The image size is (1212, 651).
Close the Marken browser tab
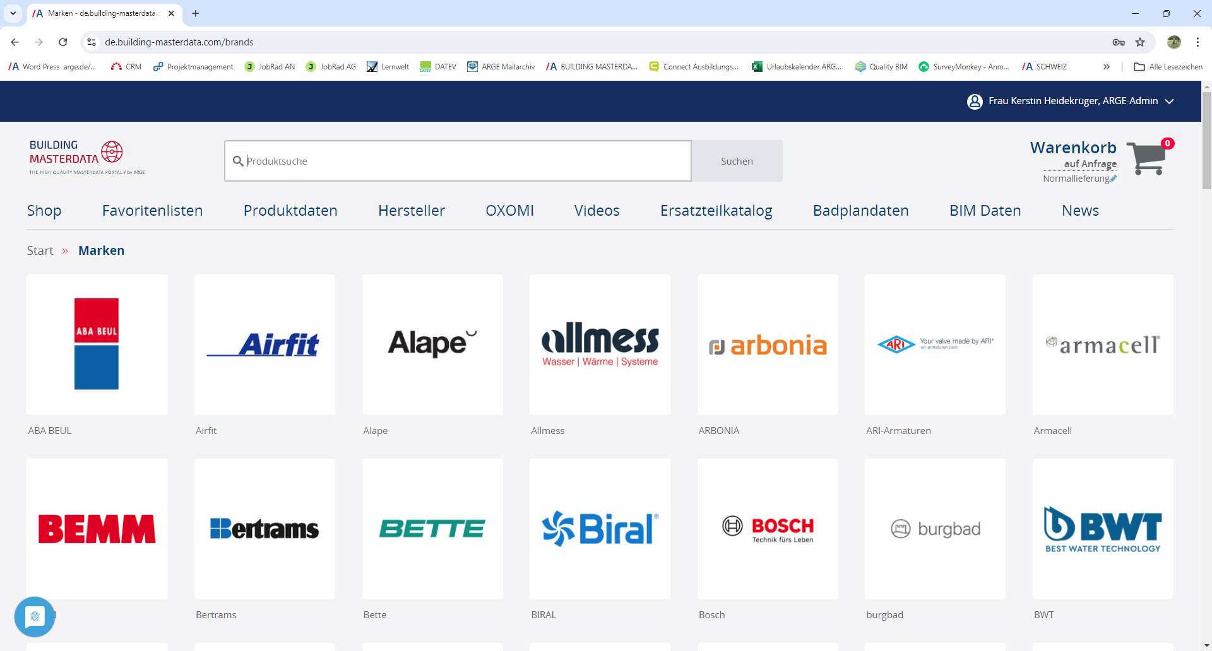pyautogui.click(x=171, y=13)
